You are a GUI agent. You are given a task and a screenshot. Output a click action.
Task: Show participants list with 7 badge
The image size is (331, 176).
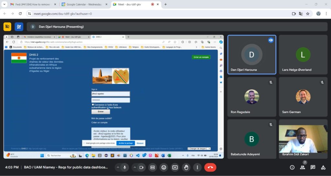(303, 167)
